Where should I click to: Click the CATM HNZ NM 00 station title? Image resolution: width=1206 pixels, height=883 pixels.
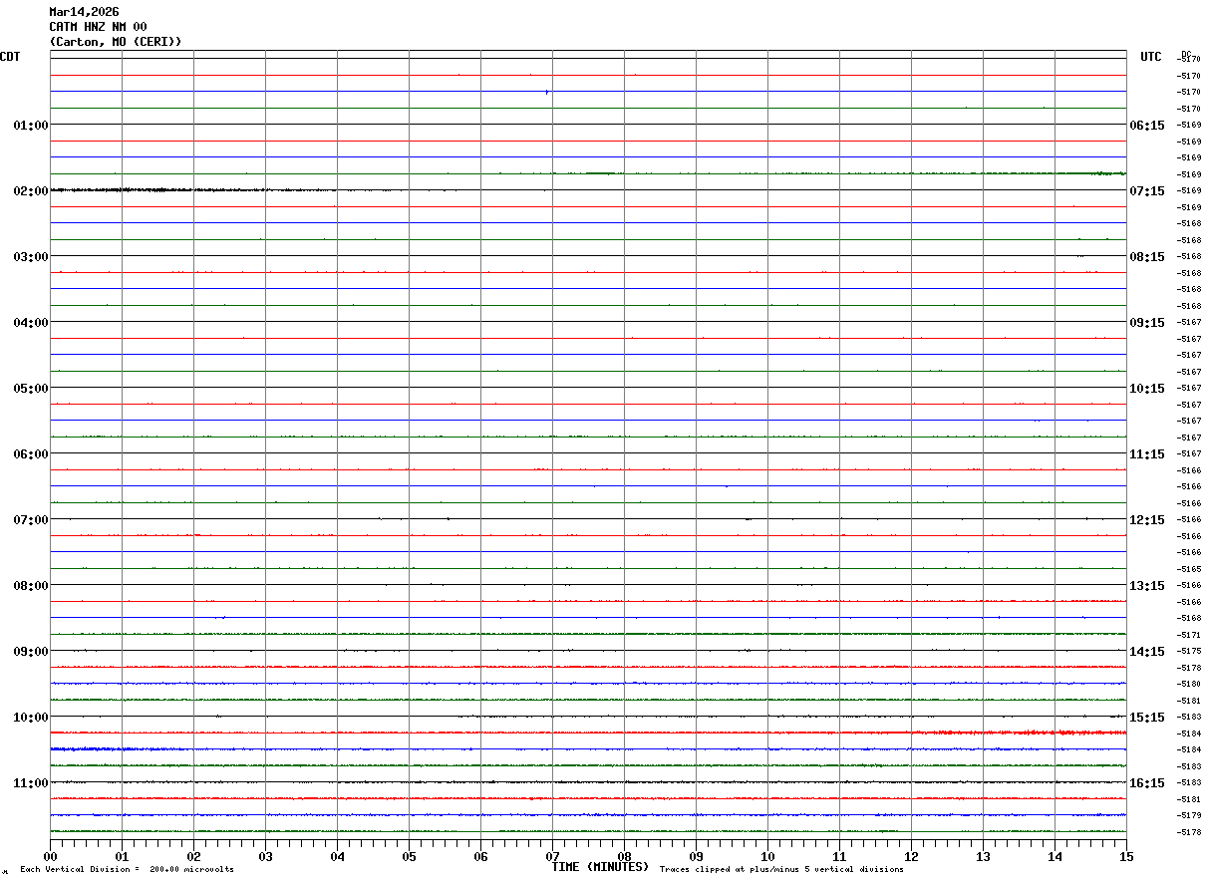(x=98, y=27)
